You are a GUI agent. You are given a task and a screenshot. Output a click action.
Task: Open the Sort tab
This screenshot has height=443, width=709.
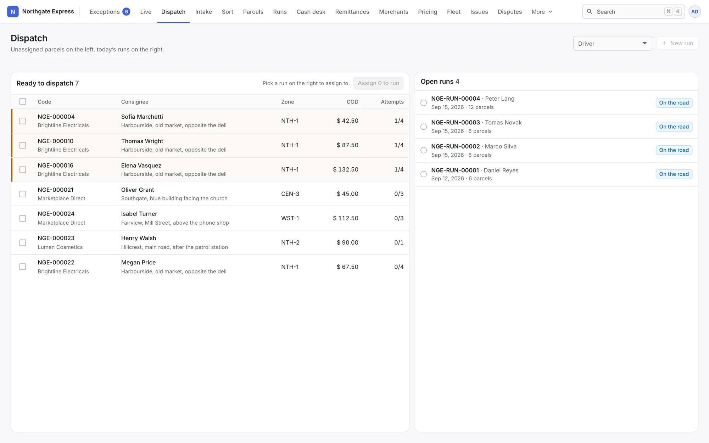pyautogui.click(x=227, y=12)
